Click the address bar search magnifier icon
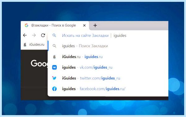Screen dimensions: 186x117 pos(54,35)
